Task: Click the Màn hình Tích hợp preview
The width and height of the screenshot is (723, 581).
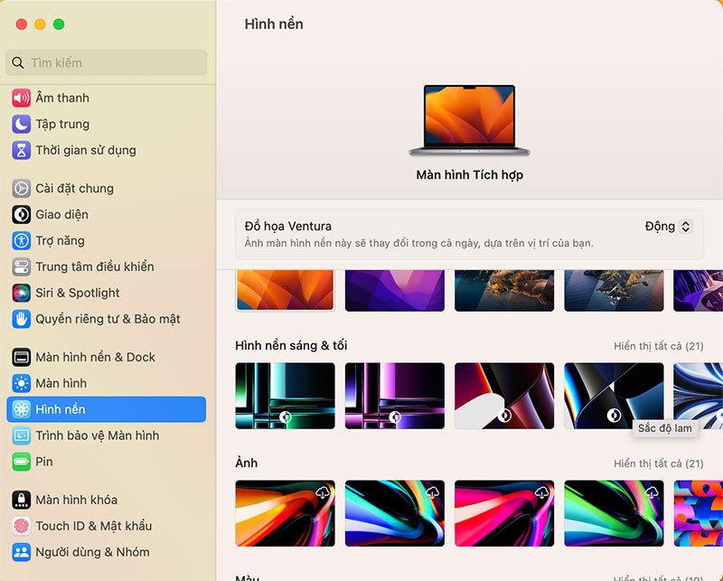Action: click(x=469, y=121)
